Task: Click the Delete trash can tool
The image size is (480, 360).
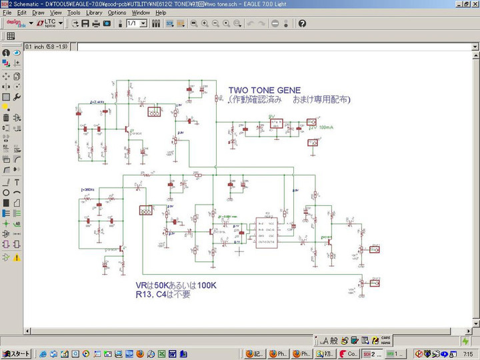Action: 6,118
